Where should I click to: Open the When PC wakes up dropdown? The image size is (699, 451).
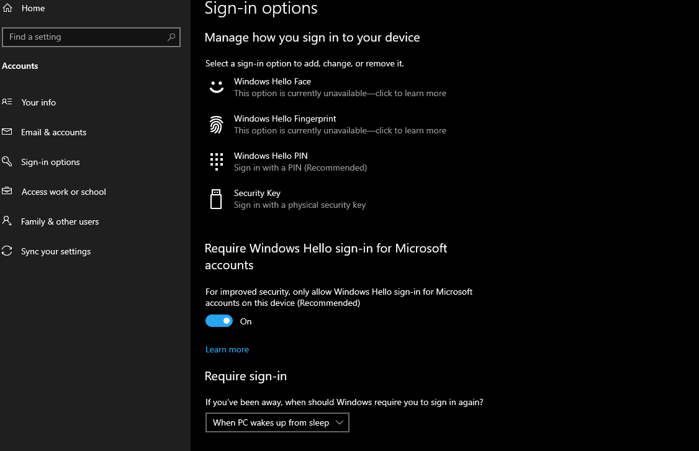[x=277, y=422]
